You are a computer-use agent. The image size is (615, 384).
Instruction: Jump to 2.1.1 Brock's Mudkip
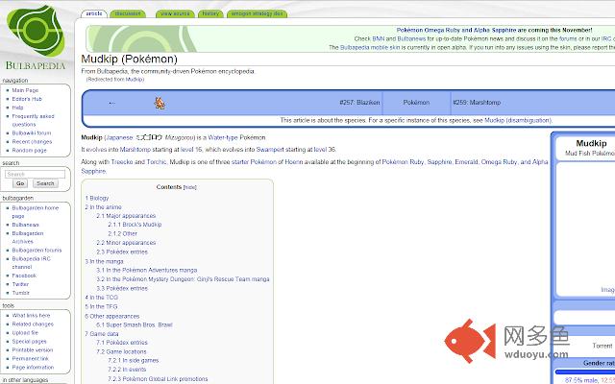[135, 225]
